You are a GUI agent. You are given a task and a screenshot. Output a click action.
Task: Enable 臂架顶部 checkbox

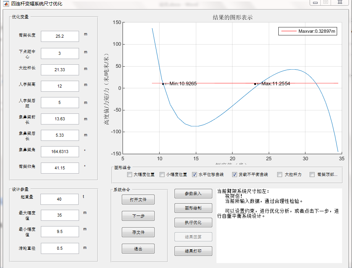[312, 175]
